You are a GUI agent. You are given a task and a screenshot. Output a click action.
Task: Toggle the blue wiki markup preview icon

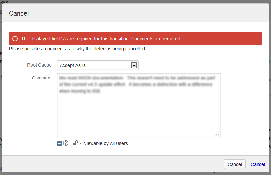59,143
